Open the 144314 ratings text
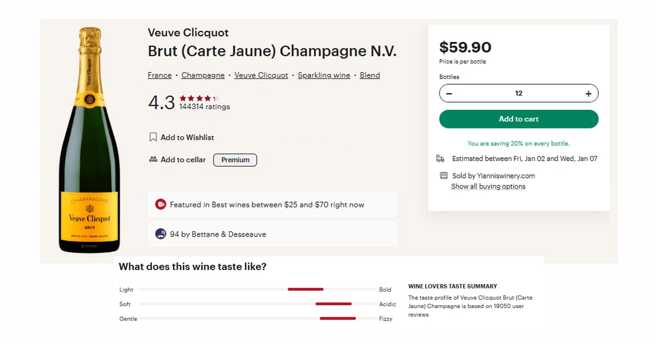 click(x=204, y=107)
